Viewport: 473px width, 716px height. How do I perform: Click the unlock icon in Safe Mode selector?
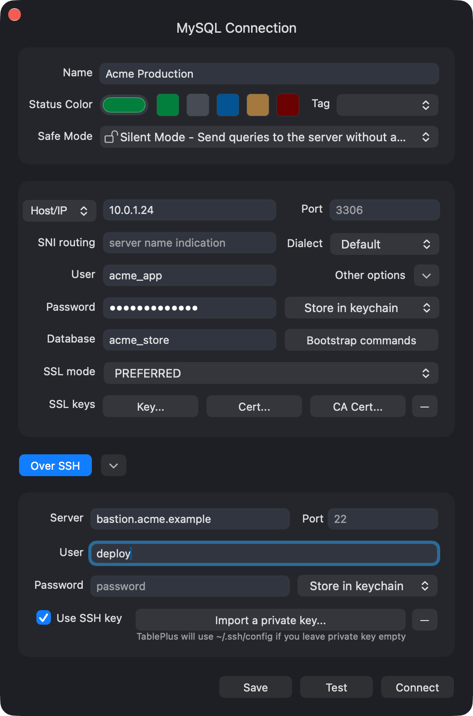point(111,137)
